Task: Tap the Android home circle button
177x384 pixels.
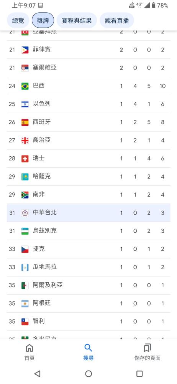Action: [88, 374]
